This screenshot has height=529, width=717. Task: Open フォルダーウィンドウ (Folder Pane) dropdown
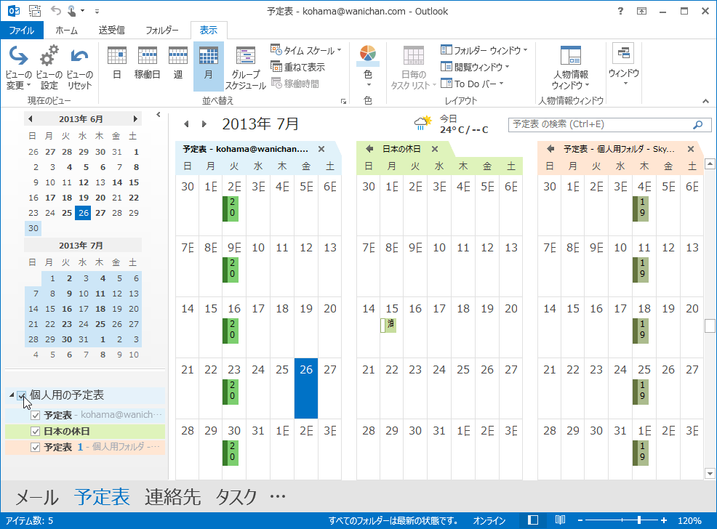[x=484, y=50]
